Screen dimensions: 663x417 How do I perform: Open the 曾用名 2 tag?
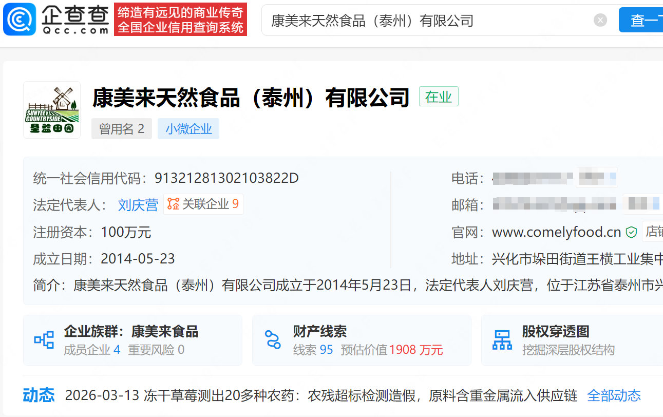(122, 129)
